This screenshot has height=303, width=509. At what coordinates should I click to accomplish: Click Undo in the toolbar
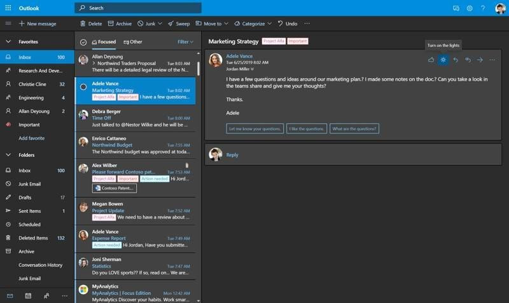coord(288,24)
